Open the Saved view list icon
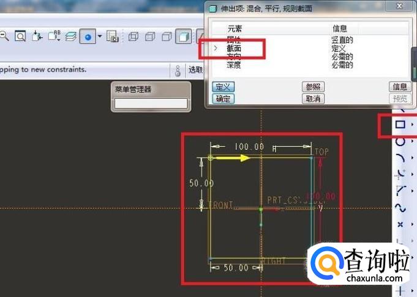The height and width of the screenshot is (297, 417). [54, 36]
